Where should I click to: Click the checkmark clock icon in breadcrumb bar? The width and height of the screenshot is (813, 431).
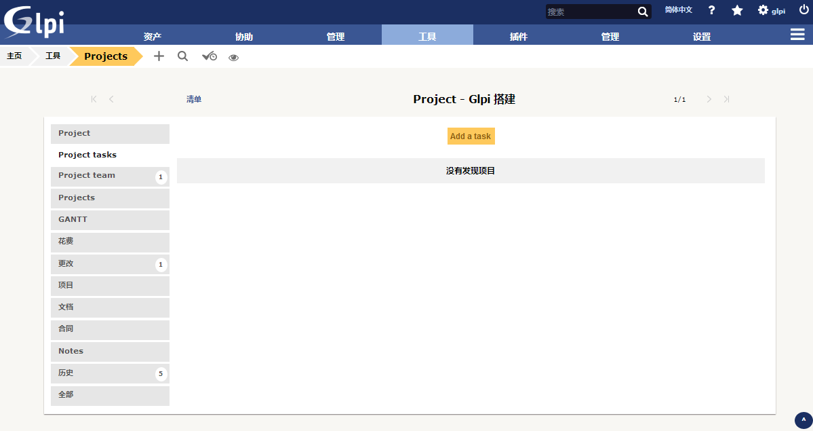coord(210,56)
